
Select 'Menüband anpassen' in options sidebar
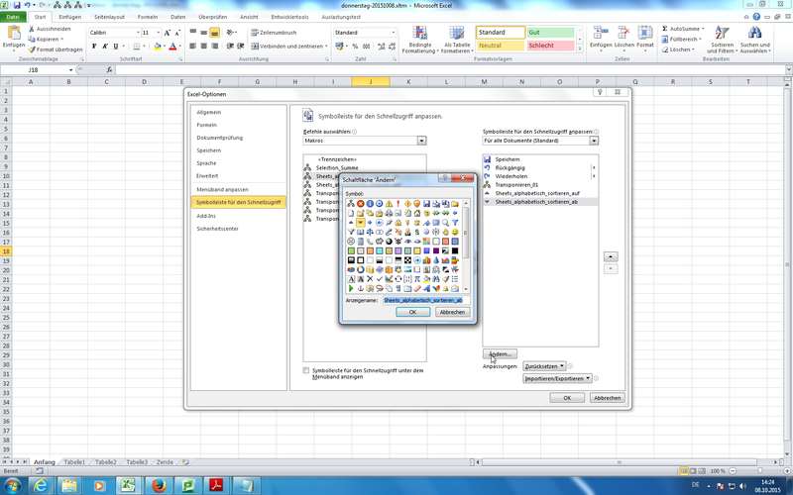pos(222,188)
